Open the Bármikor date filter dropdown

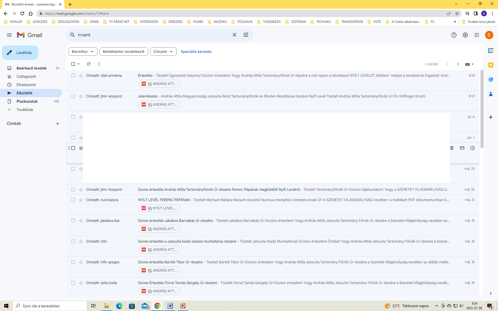pos(83,52)
